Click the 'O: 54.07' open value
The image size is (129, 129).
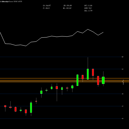[x=47, y=6]
